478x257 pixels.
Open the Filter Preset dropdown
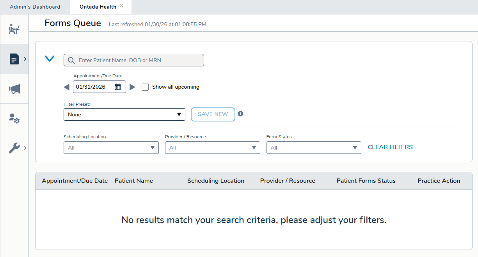point(179,114)
